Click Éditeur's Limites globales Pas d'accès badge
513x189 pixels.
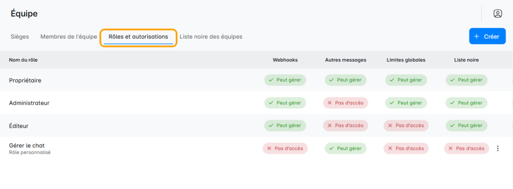pos(406,126)
